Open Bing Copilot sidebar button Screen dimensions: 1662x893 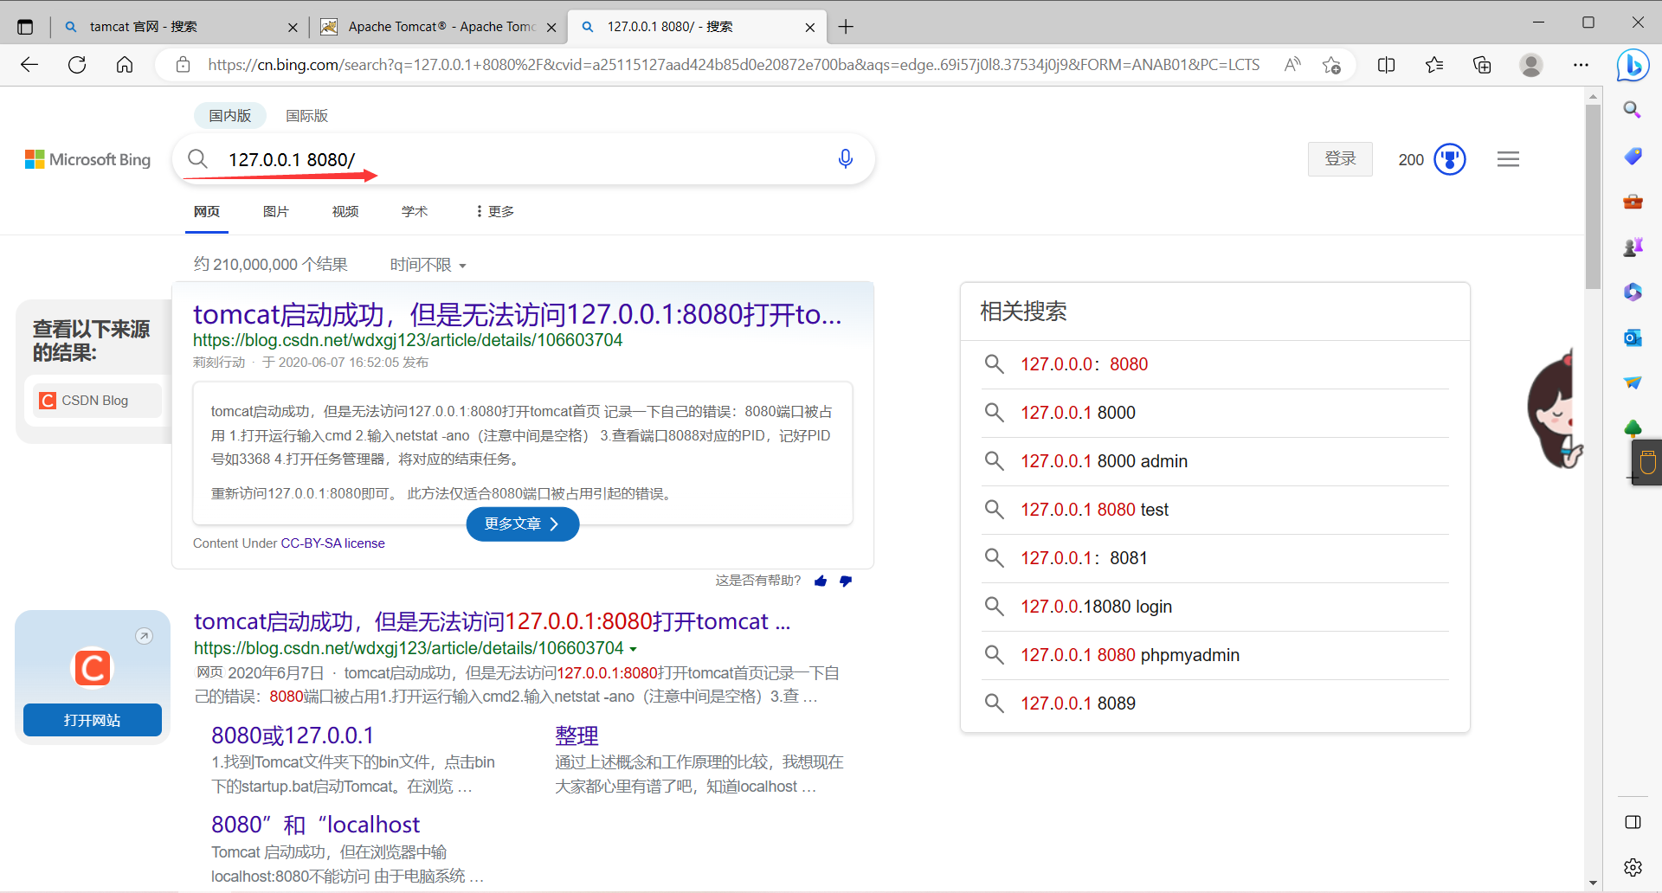pyautogui.click(x=1633, y=65)
